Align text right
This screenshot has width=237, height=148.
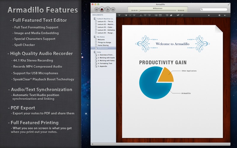tap(149, 15)
